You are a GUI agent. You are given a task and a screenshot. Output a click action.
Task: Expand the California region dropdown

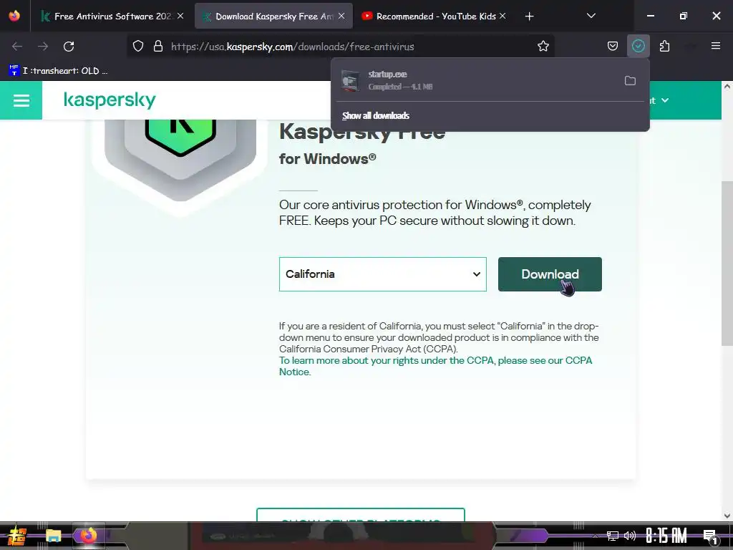[382, 274]
